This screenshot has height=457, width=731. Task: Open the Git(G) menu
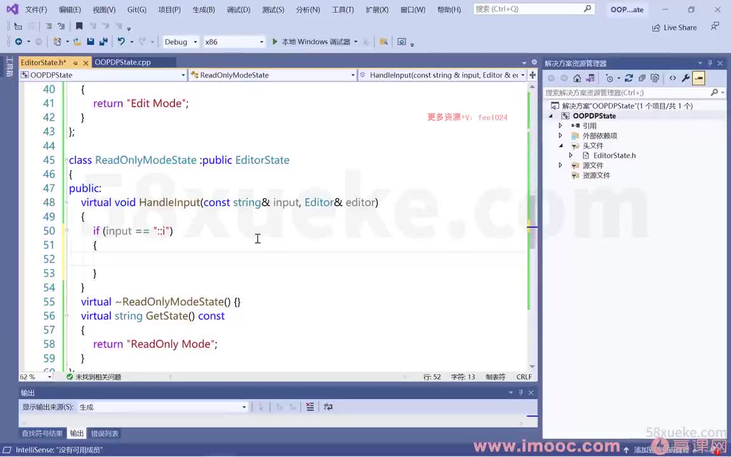pos(136,10)
